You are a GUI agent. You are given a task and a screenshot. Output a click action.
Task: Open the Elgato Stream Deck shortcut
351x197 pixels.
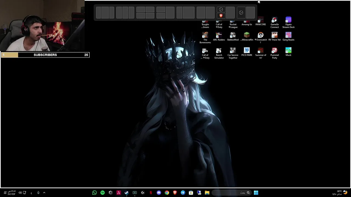[x=288, y=23]
